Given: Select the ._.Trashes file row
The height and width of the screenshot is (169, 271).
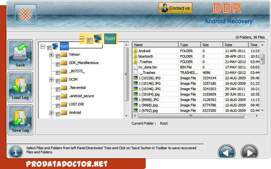Looking at the screenshot, I should [x=196, y=72].
